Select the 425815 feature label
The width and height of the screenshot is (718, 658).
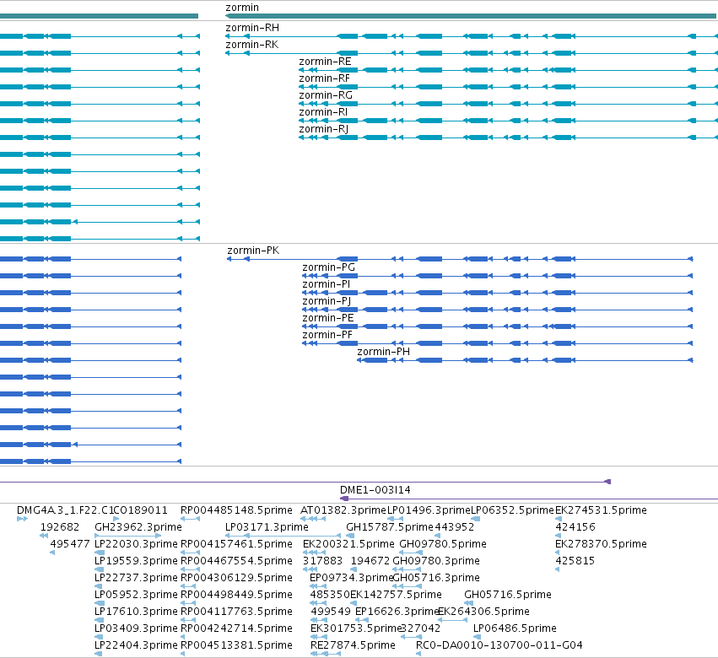tap(575, 561)
